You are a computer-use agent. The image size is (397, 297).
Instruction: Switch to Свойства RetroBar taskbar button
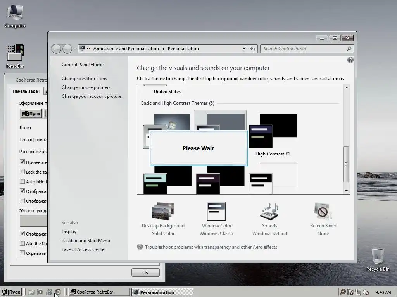[99, 292]
